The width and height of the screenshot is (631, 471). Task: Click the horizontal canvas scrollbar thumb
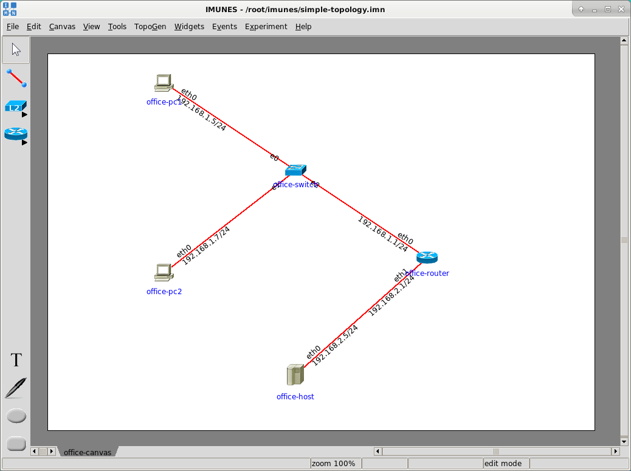point(497,452)
